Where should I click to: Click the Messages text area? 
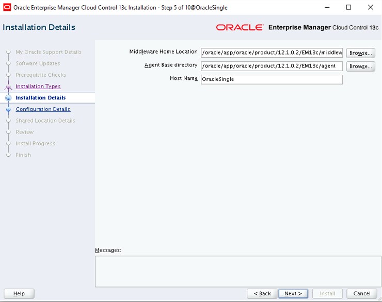(x=238, y=272)
